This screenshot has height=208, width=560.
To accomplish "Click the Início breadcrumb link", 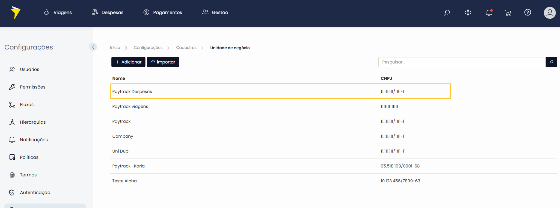I will click(x=115, y=48).
